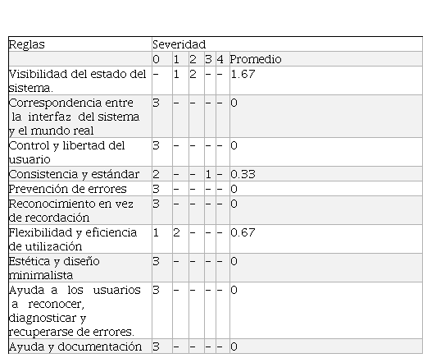Select severity column header 0
Image resolution: width=427 pixels, height=358 pixels.
(x=162, y=59)
